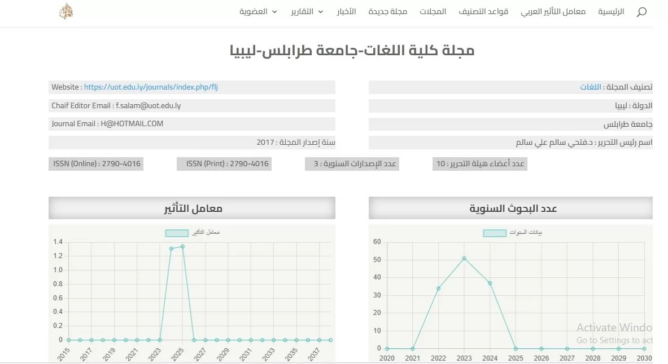Expand the العضوية dropdown menu

coord(258,12)
